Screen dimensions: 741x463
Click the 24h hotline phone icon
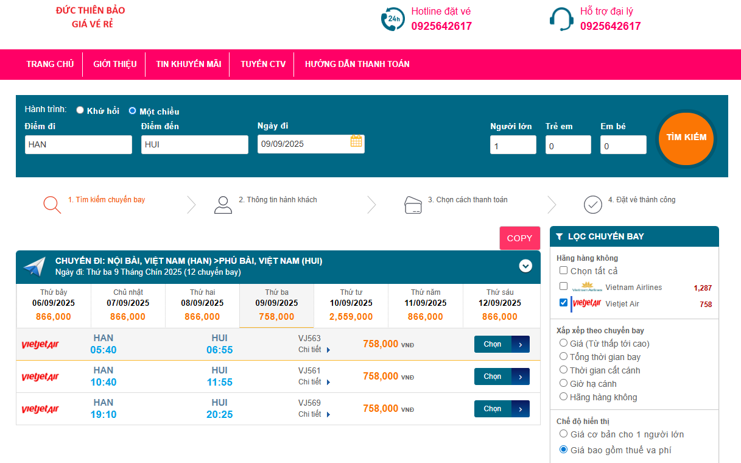(393, 19)
